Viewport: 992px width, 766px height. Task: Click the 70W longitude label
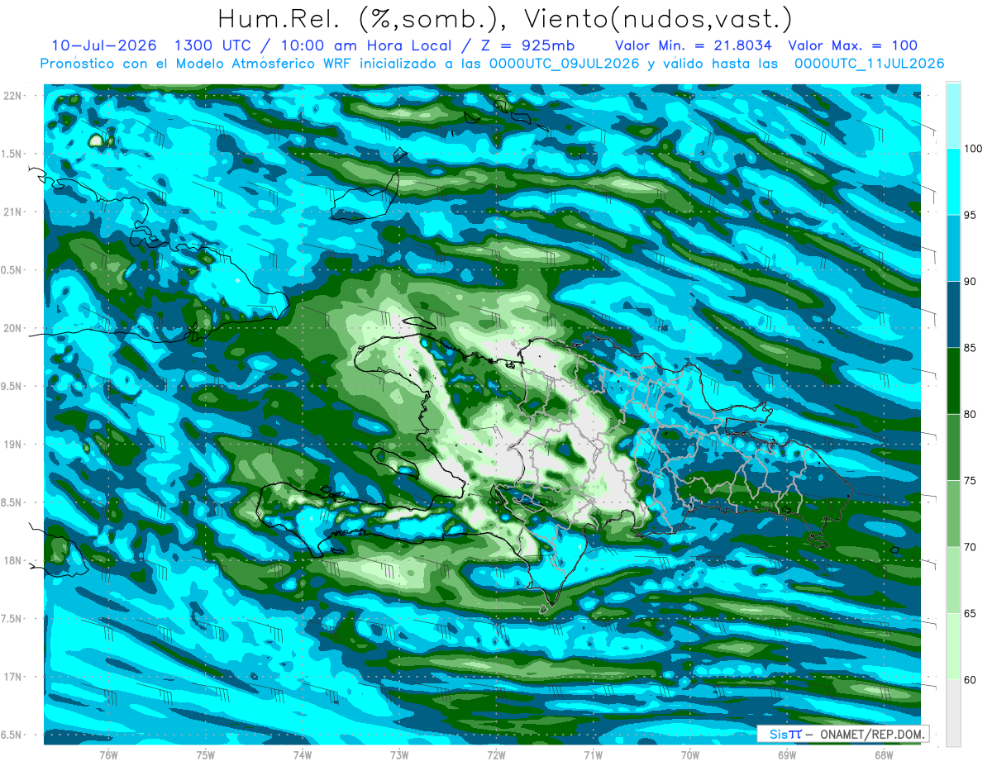click(690, 754)
